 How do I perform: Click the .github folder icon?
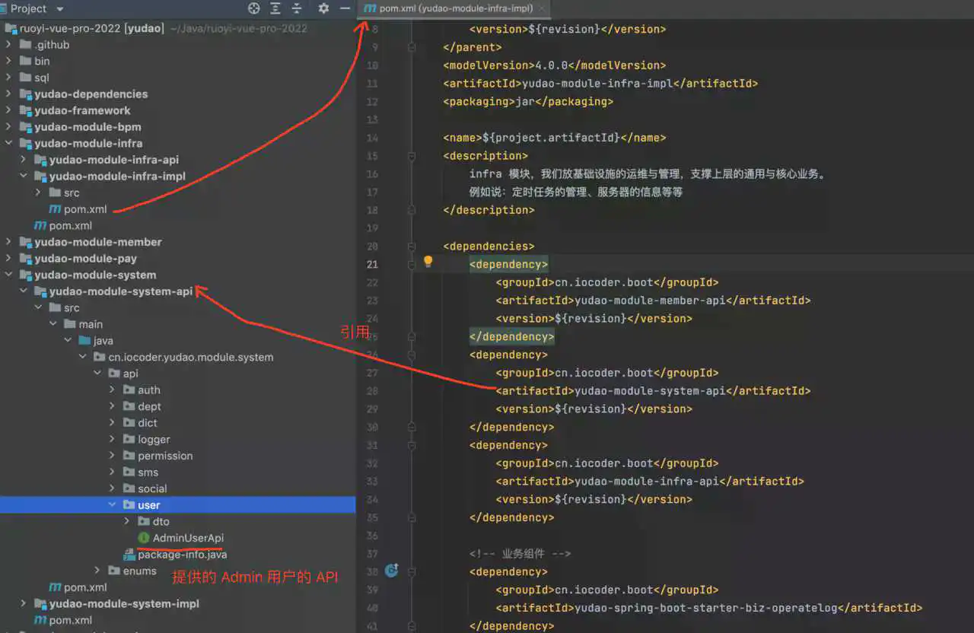pos(25,44)
